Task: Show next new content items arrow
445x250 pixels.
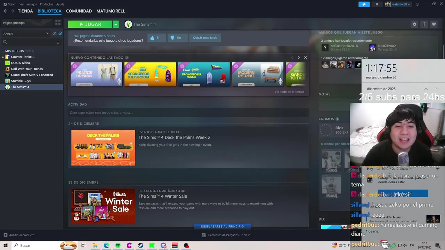Action: (x=298, y=58)
